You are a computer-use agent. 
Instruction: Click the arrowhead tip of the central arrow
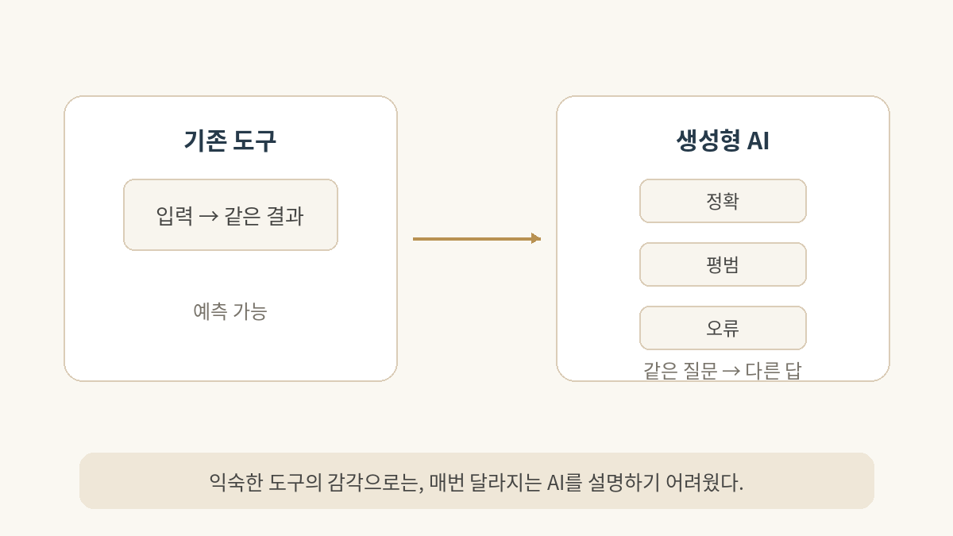point(538,238)
